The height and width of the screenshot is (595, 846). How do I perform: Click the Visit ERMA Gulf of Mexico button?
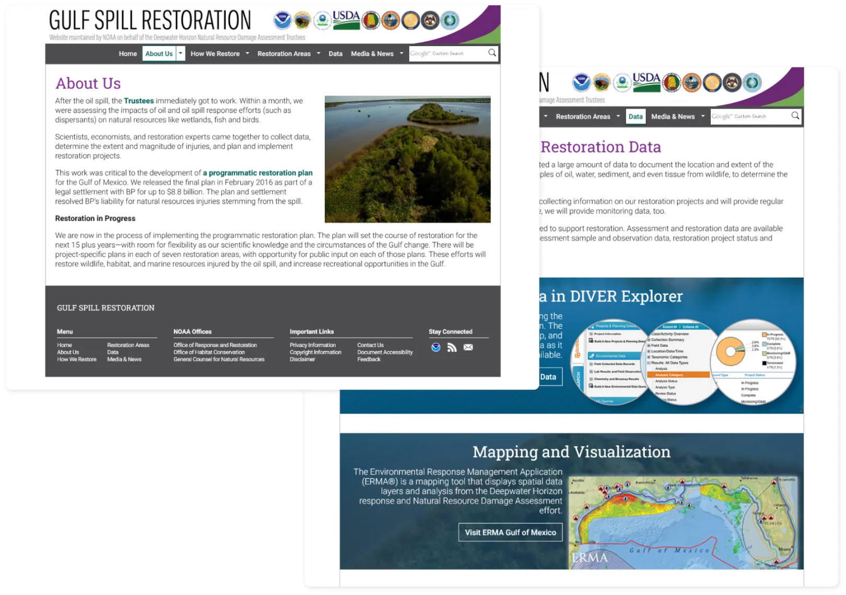[x=510, y=532]
